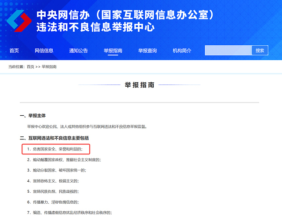
Task: Click the 二、互联网违法和不良信息主要包括 heading
Action: click(54, 138)
